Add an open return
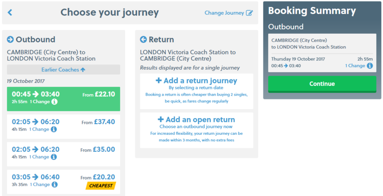The image size is (383, 196). (196, 119)
